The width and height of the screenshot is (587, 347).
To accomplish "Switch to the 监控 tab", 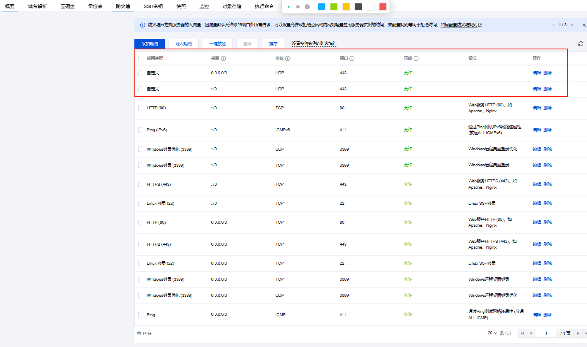I will pyautogui.click(x=204, y=6).
